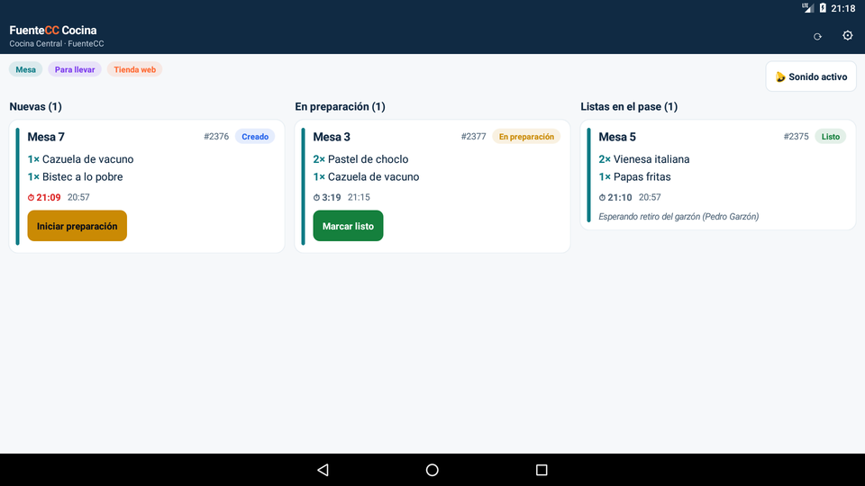Select the Tienda web filter chip

134,69
